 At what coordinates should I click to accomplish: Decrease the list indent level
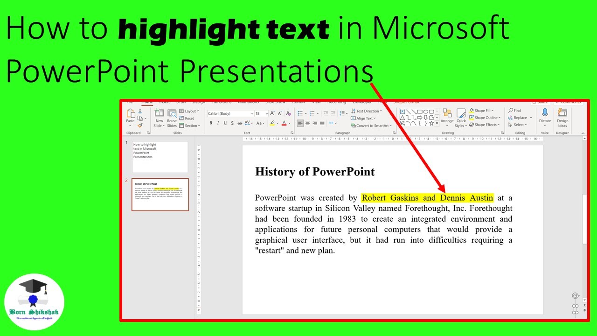(326, 113)
